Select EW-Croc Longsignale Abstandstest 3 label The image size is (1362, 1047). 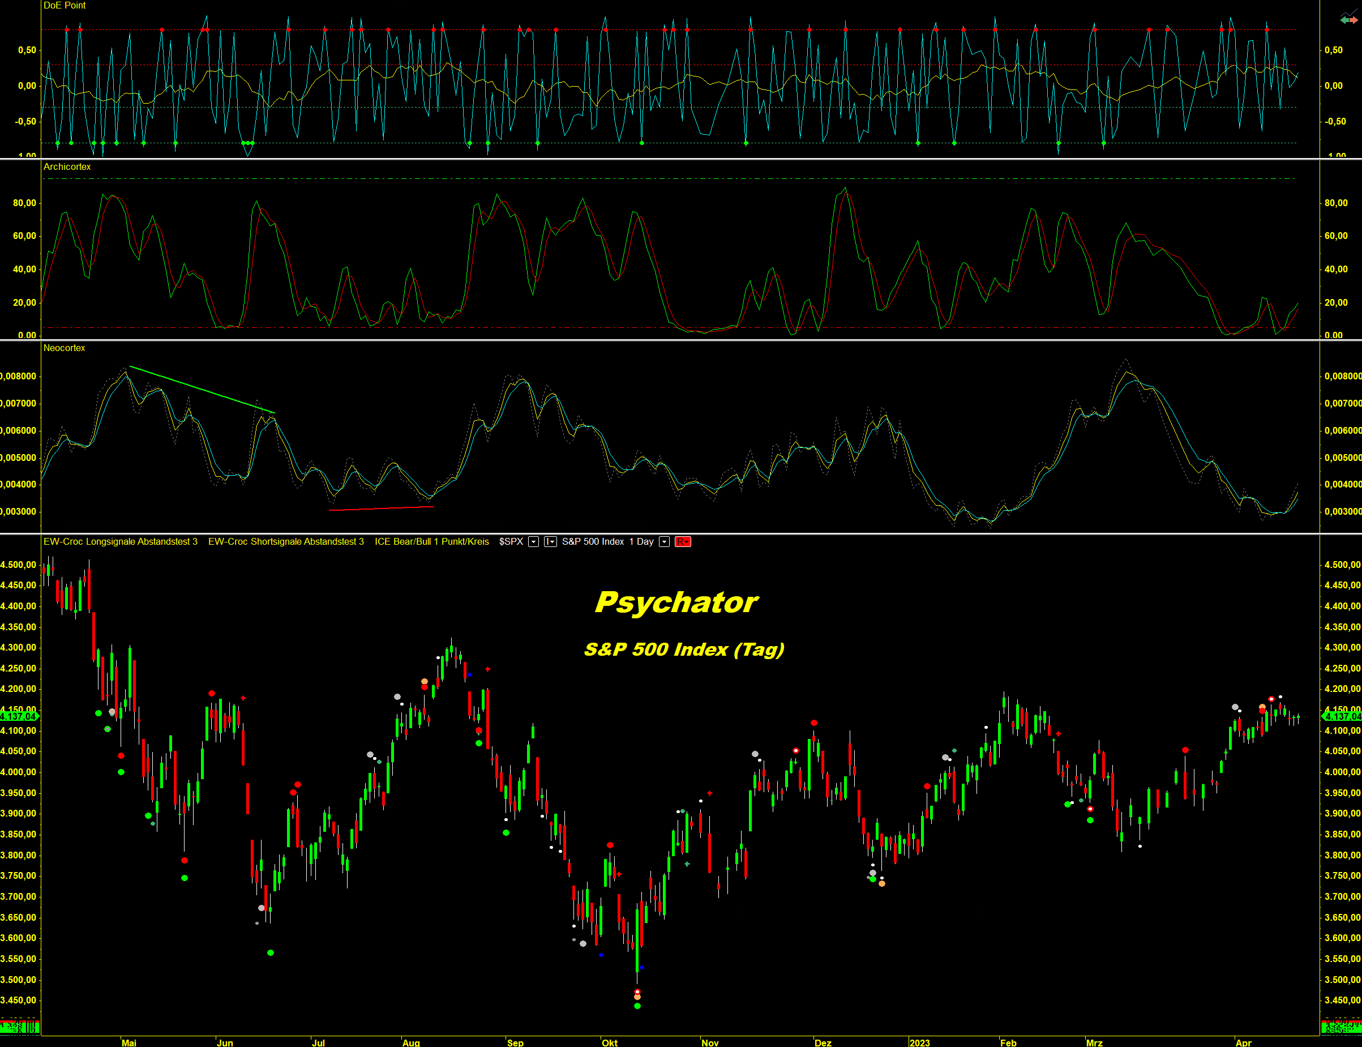(x=120, y=541)
